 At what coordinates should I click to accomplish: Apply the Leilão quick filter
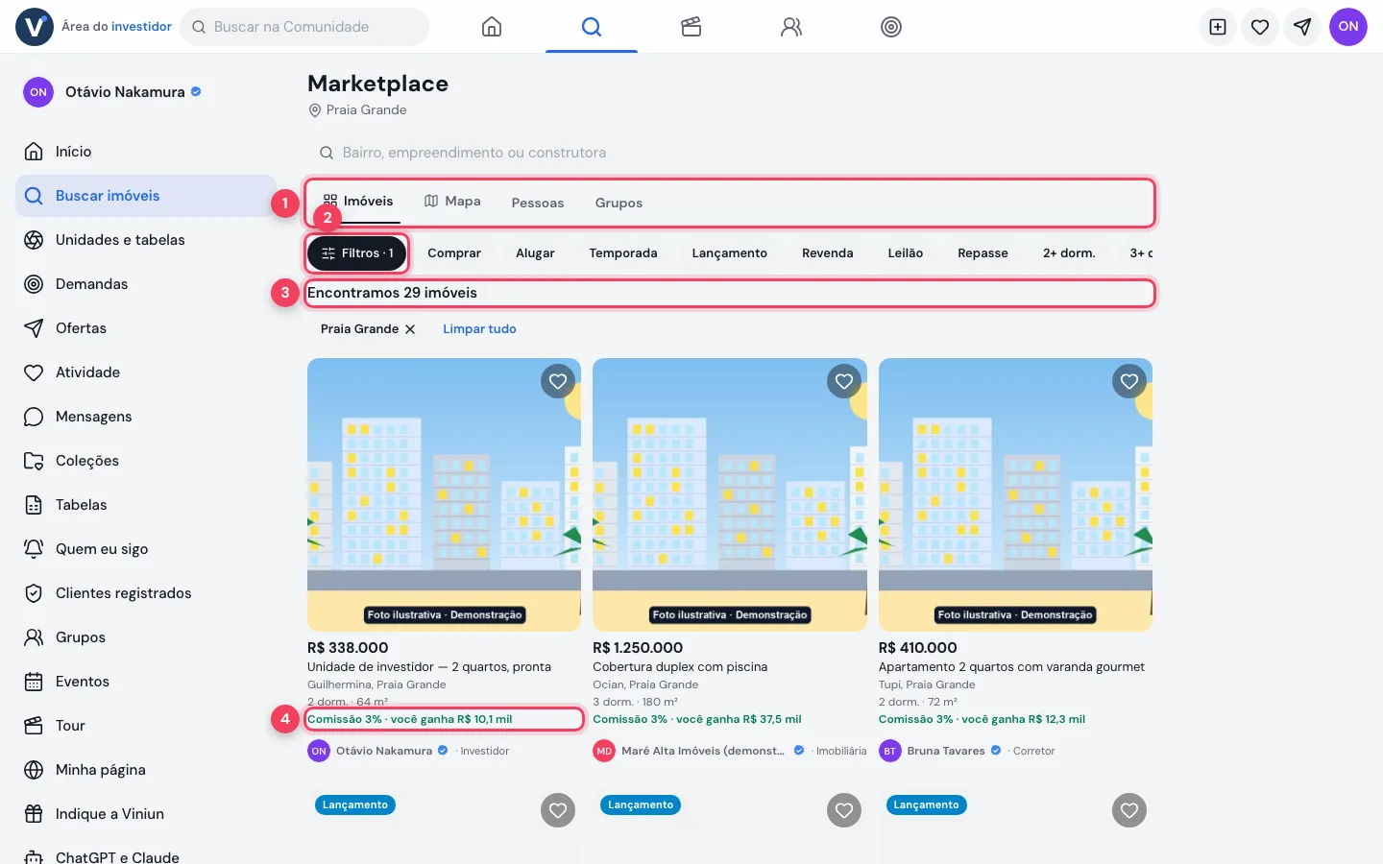click(906, 253)
